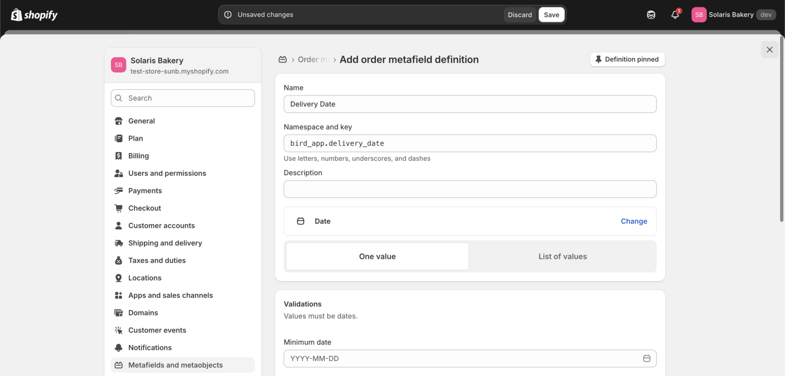The image size is (785, 376).
Task: Click the Metafields and metaobjects icon
Action: coord(118,365)
